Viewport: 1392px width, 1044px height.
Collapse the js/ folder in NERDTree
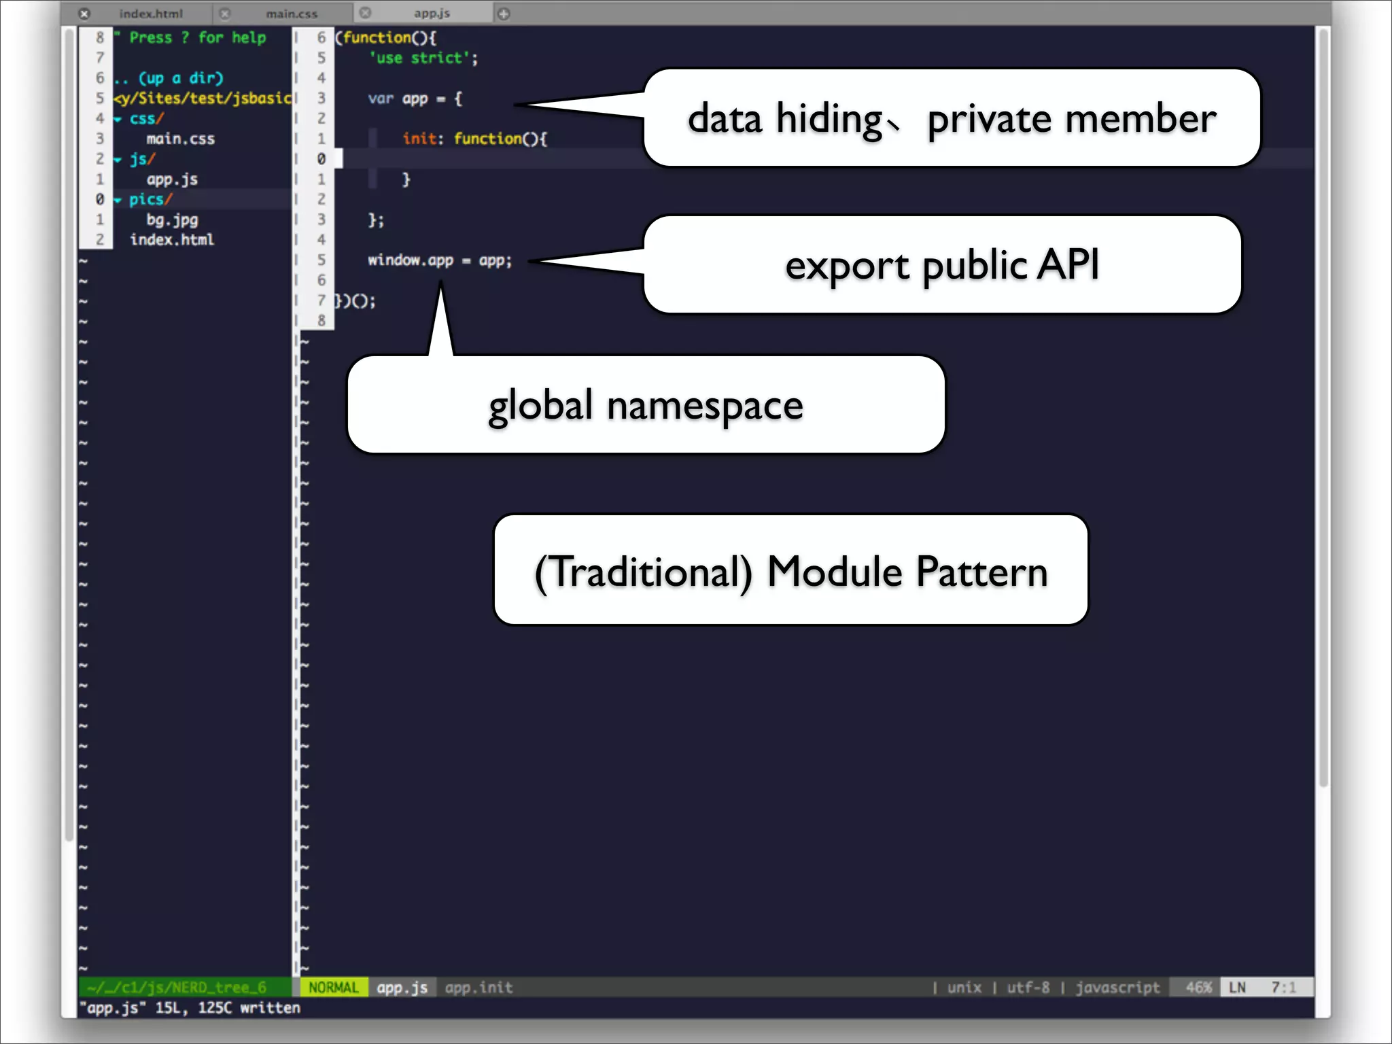118,160
